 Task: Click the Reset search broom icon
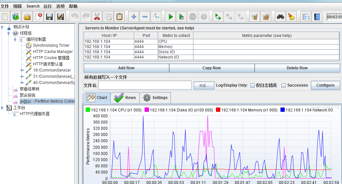[x=291, y=17]
